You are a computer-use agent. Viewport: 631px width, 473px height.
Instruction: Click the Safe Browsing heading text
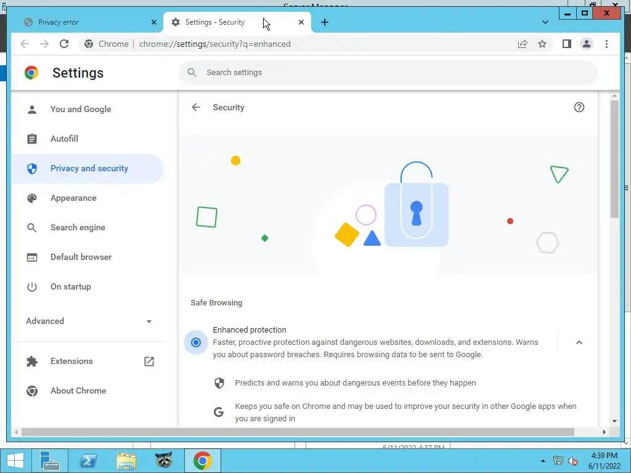click(x=216, y=303)
